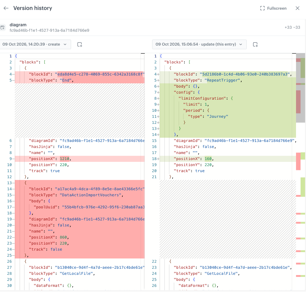Click the add icon next to the create version dropdown
The image size is (306, 292).
point(80,44)
